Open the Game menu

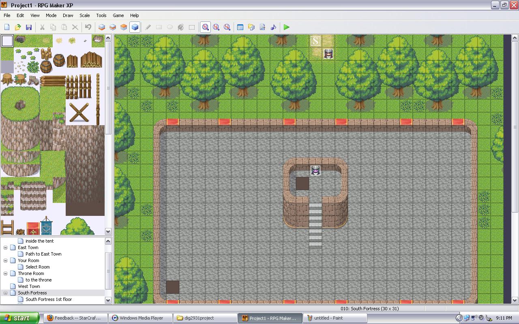118,15
